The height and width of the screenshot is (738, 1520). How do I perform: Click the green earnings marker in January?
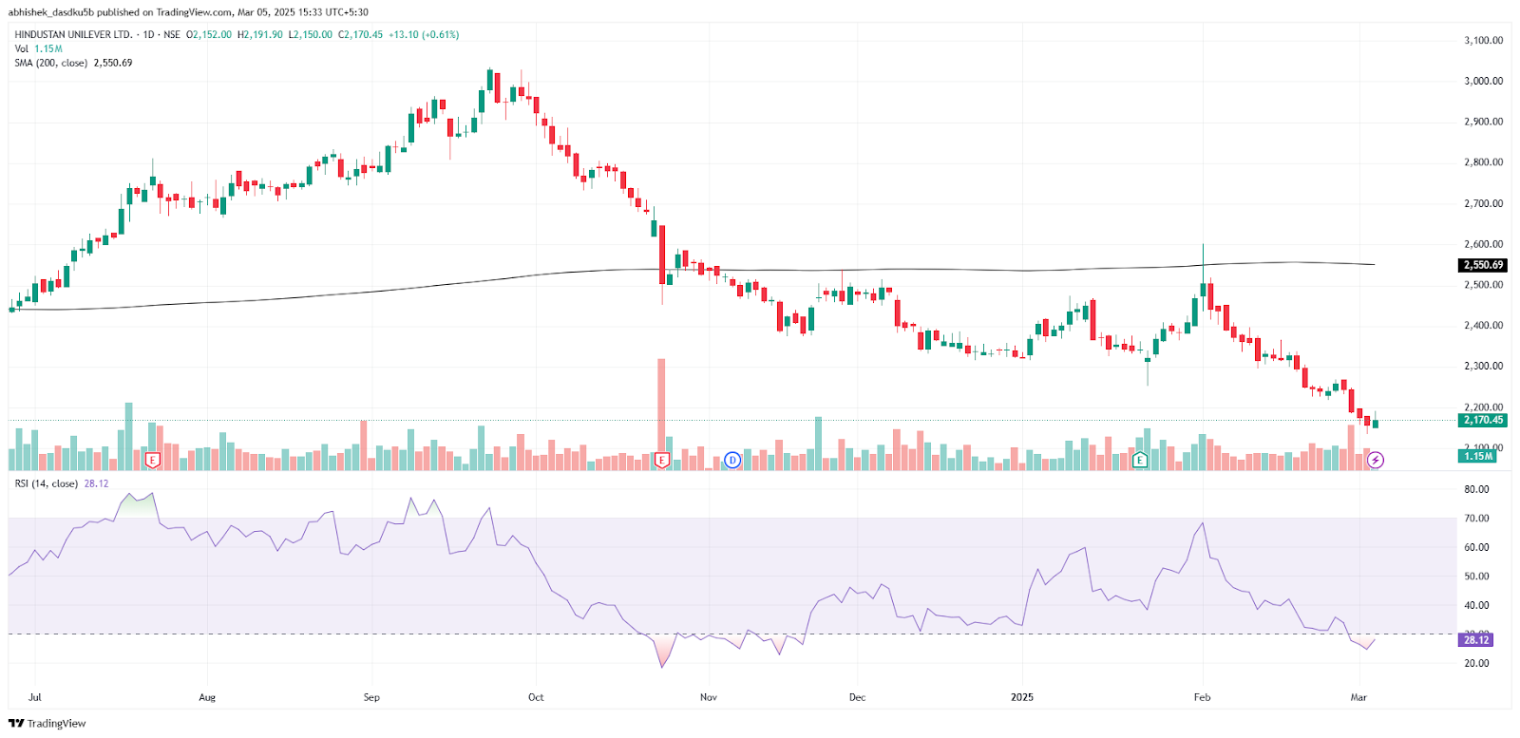[1140, 460]
